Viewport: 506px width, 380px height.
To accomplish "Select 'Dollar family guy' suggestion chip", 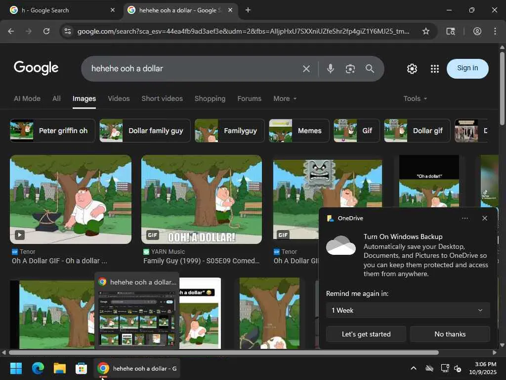I will 145,131.
